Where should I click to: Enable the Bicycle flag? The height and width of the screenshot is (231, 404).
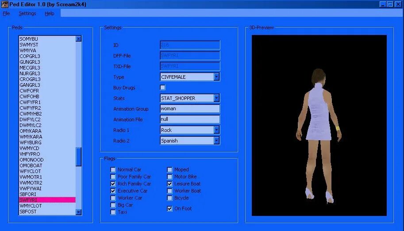tap(169, 198)
